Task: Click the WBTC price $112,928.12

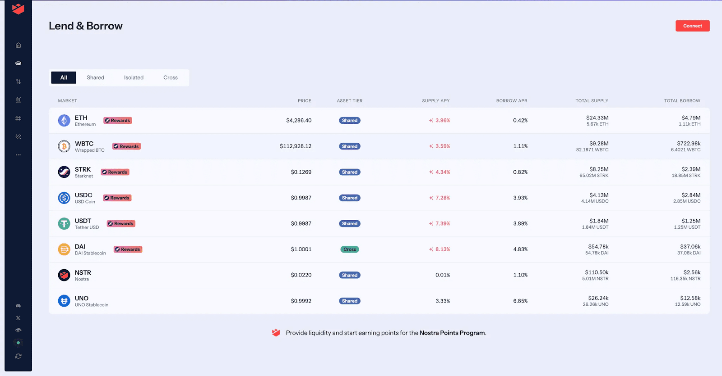Action: (x=296, y=146)
